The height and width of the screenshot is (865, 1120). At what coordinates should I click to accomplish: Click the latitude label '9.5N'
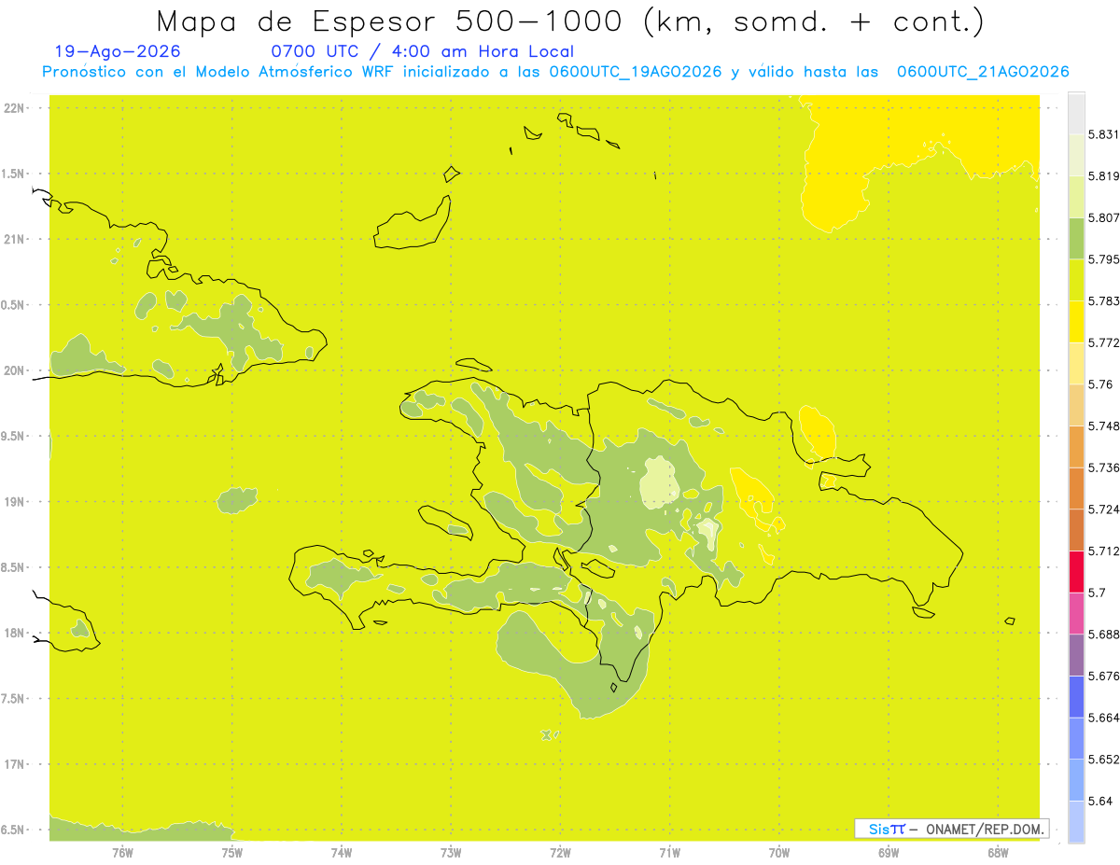pos(14,436)
